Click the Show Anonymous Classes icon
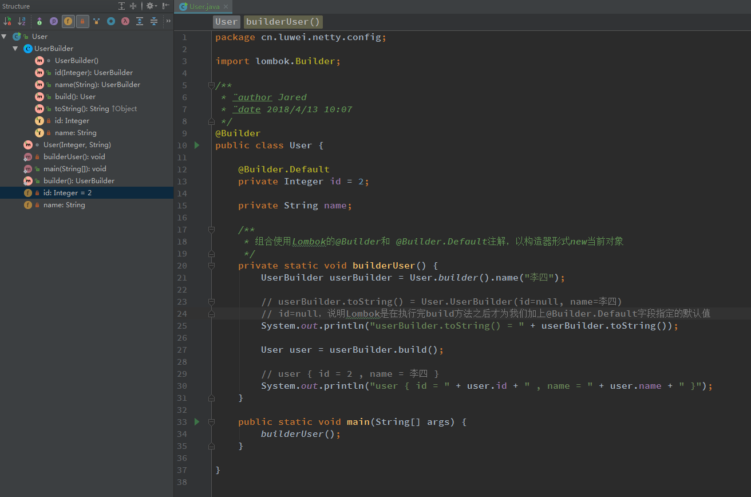 (111, 21)
